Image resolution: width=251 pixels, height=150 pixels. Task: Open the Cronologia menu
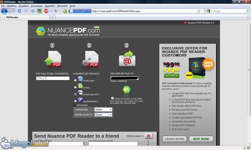pyautogui.click(x=37, y=6)
